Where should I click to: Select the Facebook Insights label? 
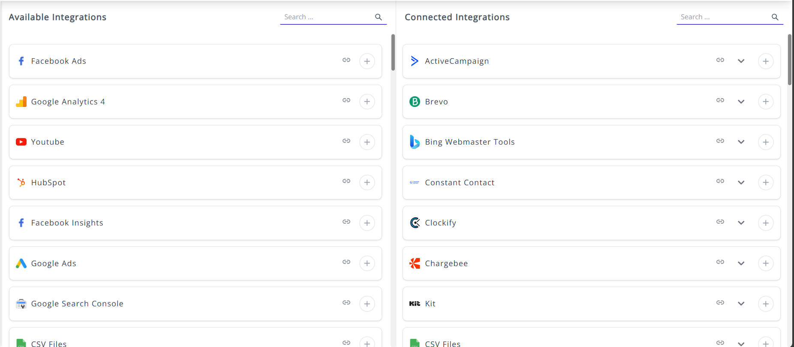point(67,223)
